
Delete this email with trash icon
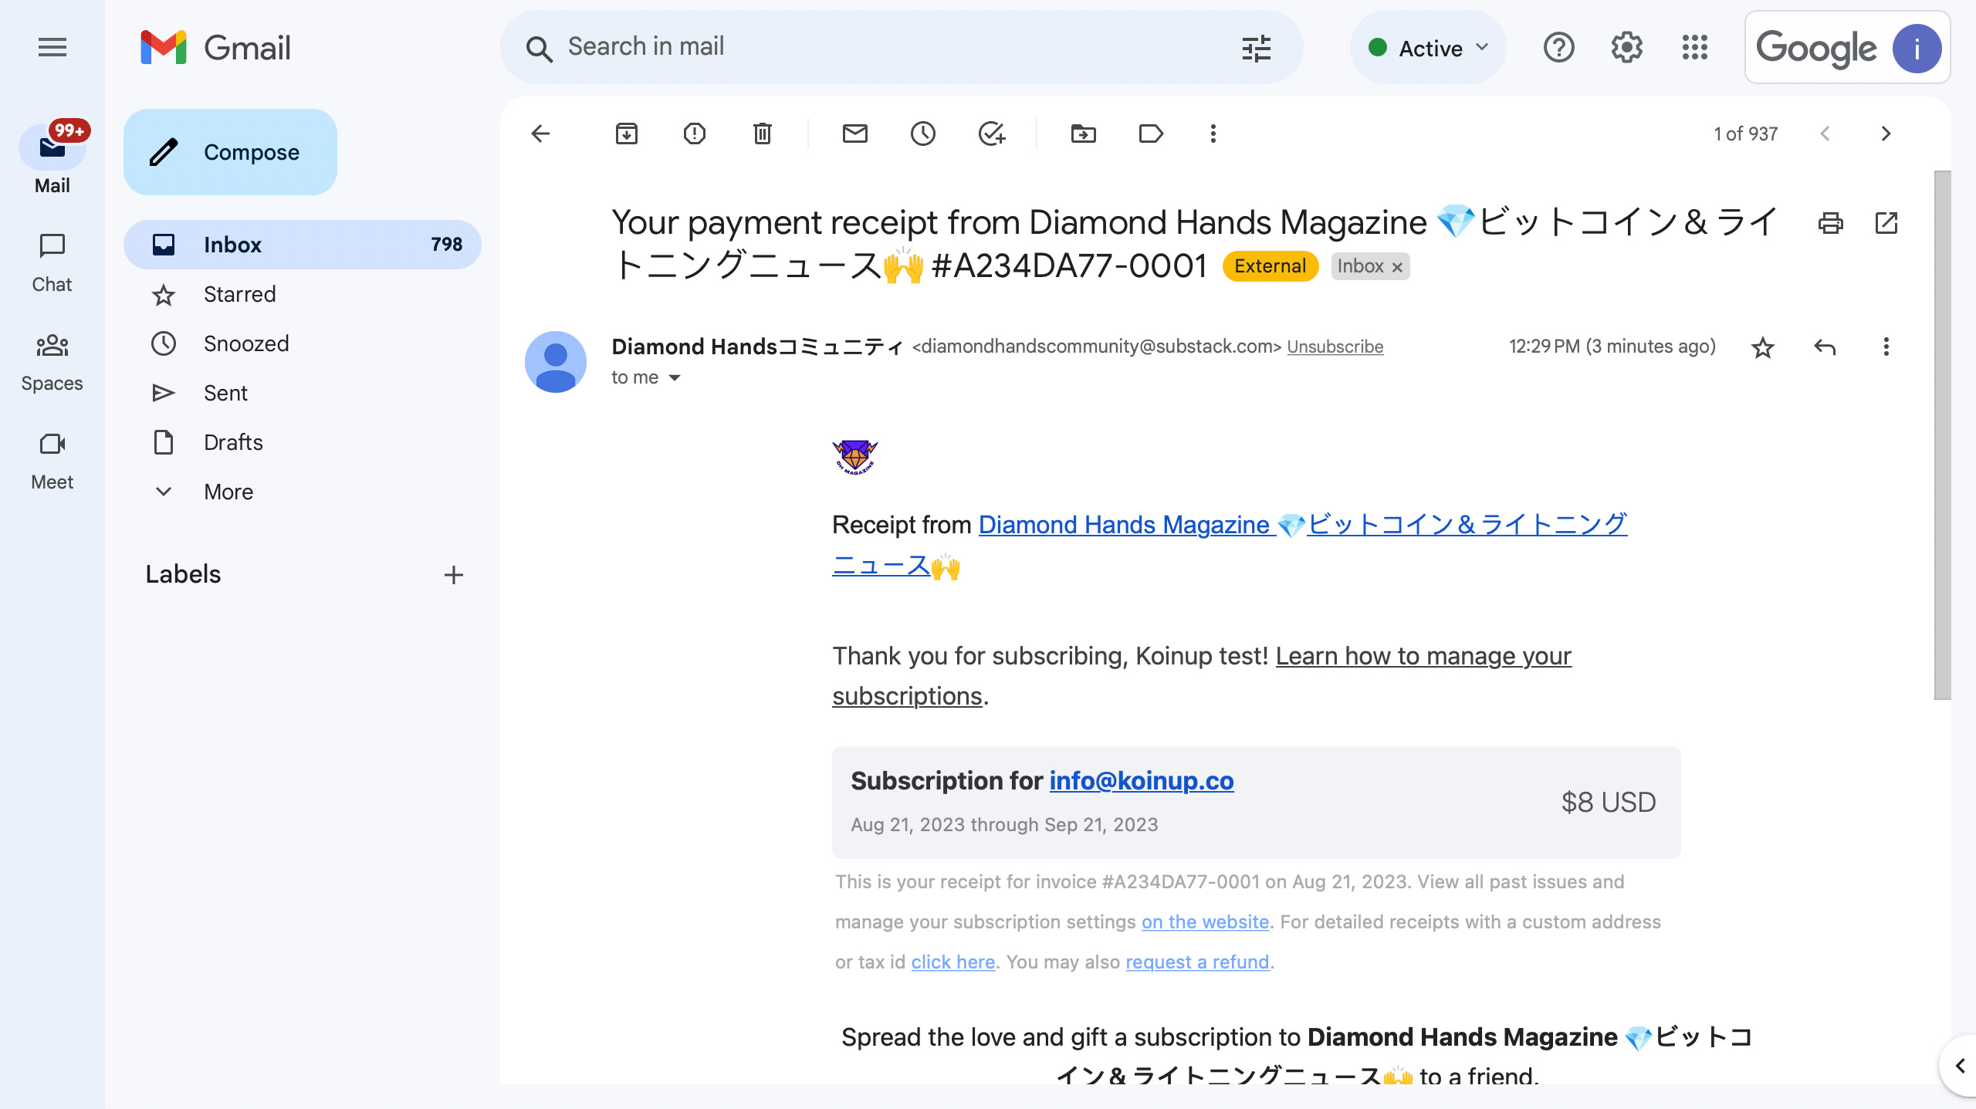[x=762, y=134]
